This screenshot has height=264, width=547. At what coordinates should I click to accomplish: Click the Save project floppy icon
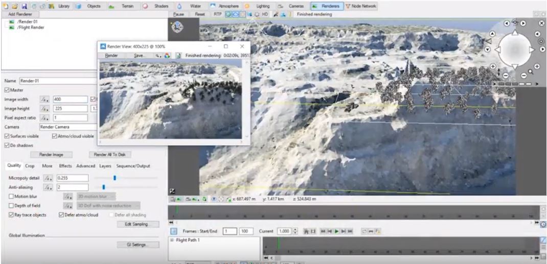pyautogui.click(x=24, y=6)
